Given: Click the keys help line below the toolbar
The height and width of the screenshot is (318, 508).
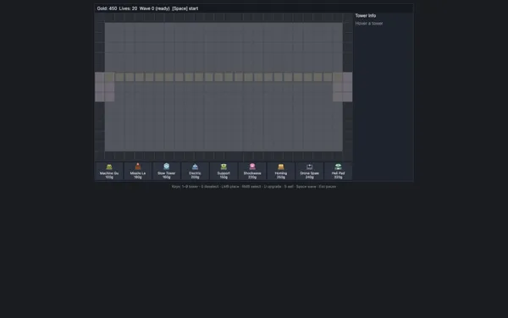Looking at the screenshot, I should (254, 187).
